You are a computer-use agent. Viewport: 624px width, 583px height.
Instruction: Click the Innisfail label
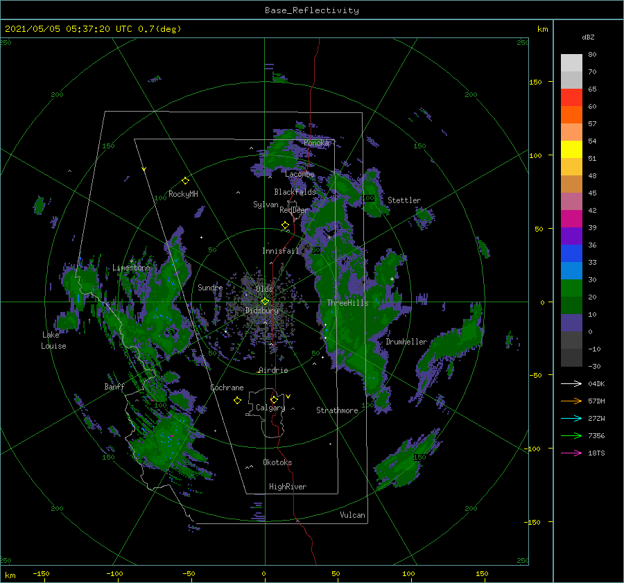(280, 251)
